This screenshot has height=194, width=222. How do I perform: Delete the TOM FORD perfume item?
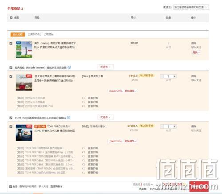[194, 127]
